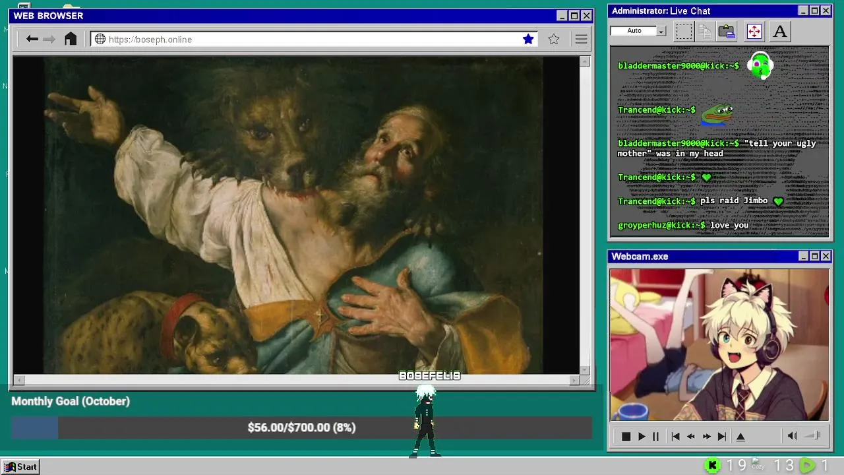The width and height of the screenshot is (844, 475).
Task: Skip to next track in Webcam.exe
Action: pyautogui.click(x=721, y=436)
